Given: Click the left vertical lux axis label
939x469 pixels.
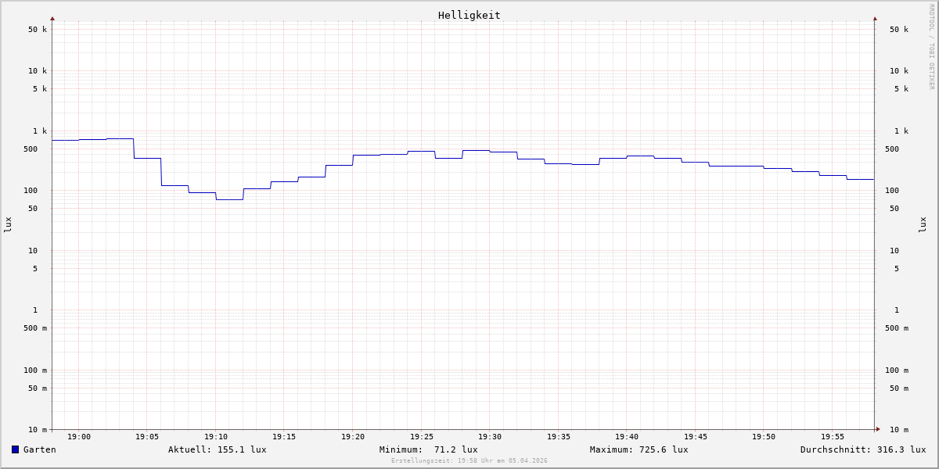Looking at the screenshot, I should pyautogui.click(x=8, y=224).
